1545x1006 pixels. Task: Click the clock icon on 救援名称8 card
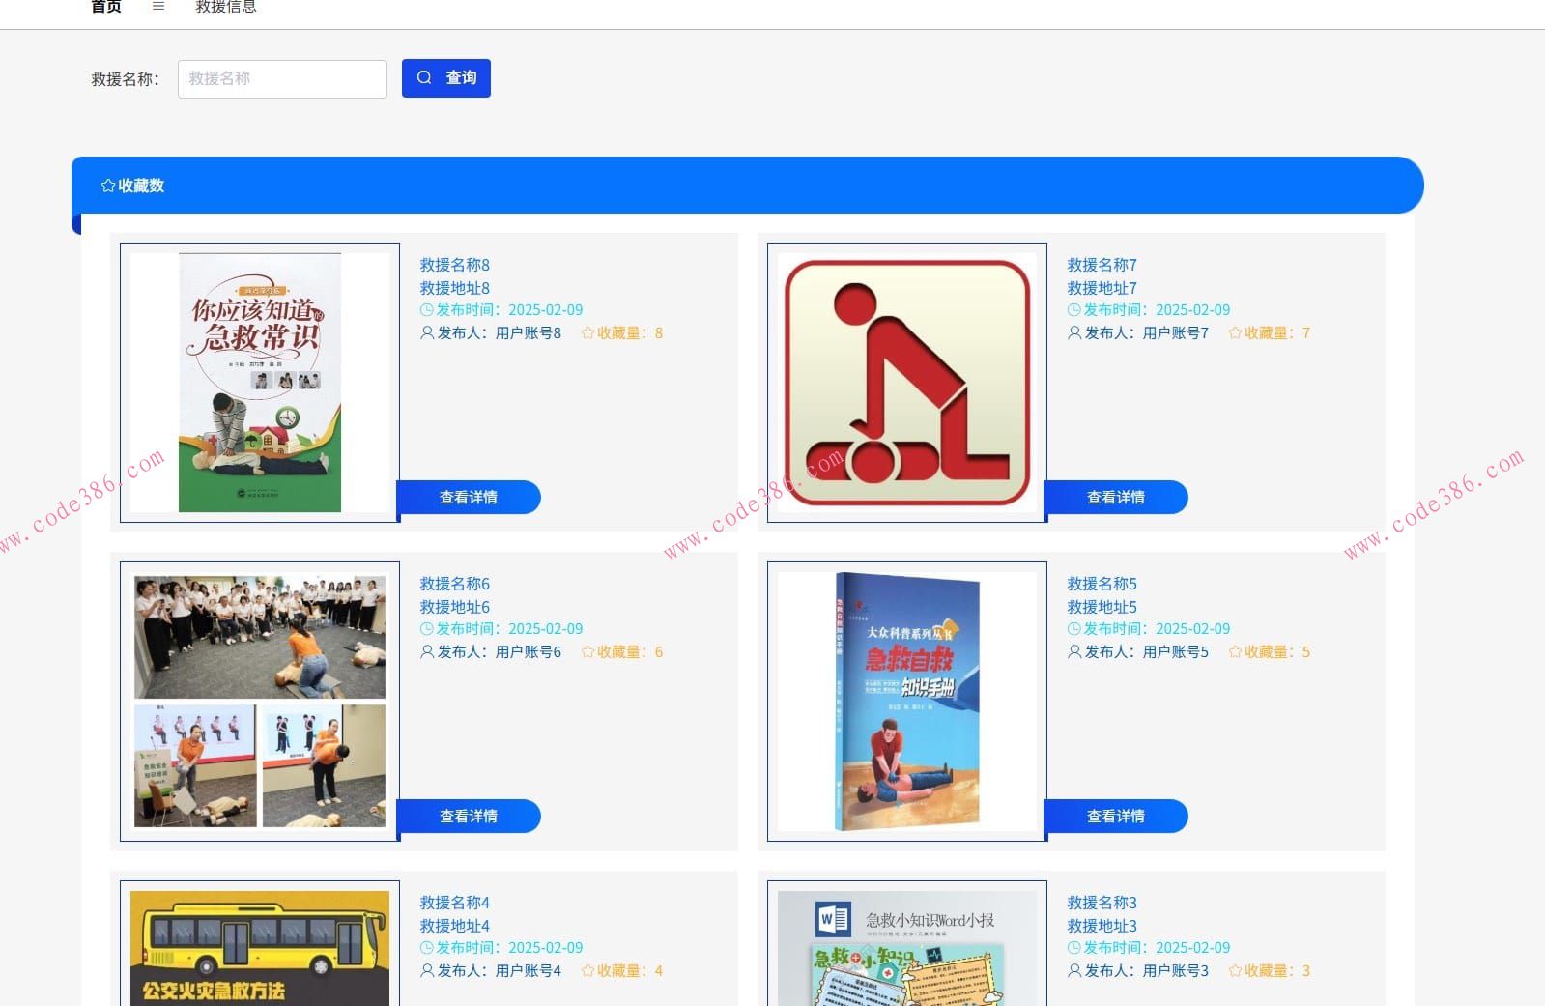(427, 310)
